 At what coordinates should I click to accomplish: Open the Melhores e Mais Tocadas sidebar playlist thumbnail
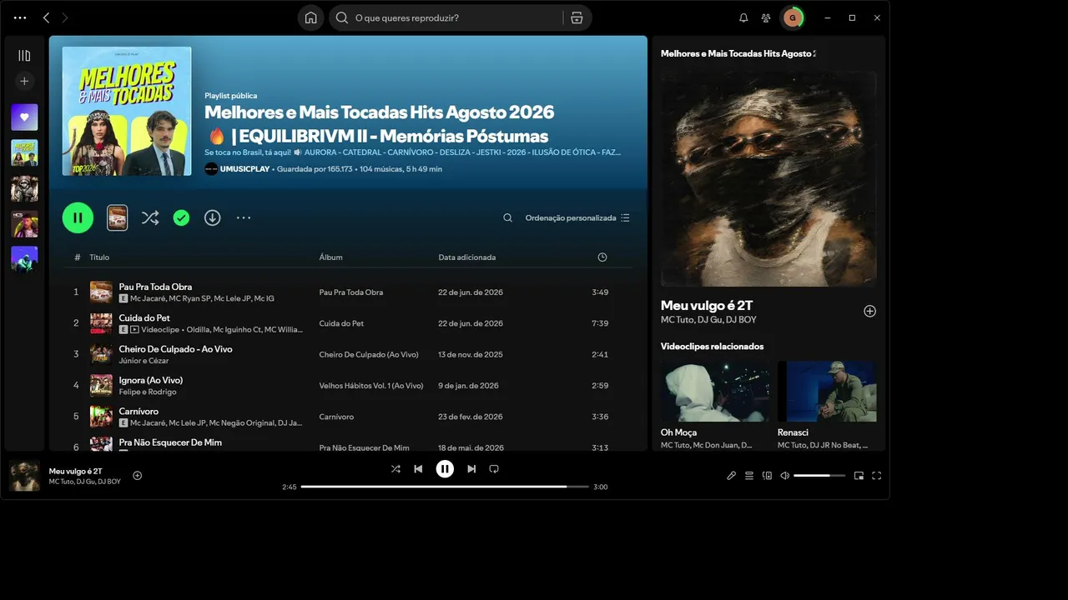click(24, 153)
